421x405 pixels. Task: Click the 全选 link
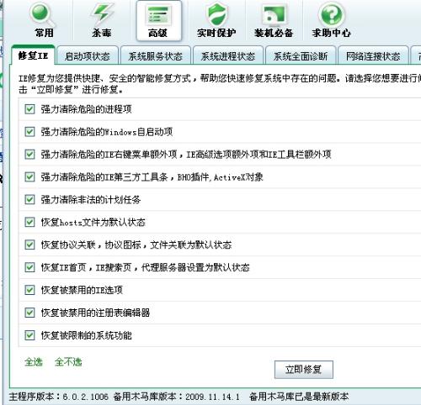click(34, 362)
